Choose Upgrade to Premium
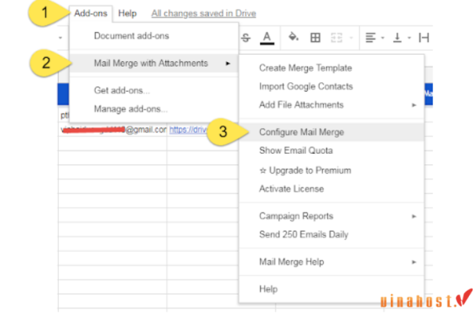Image resolution: width=473 pixels, height=322 pixels. click(332, 171)
